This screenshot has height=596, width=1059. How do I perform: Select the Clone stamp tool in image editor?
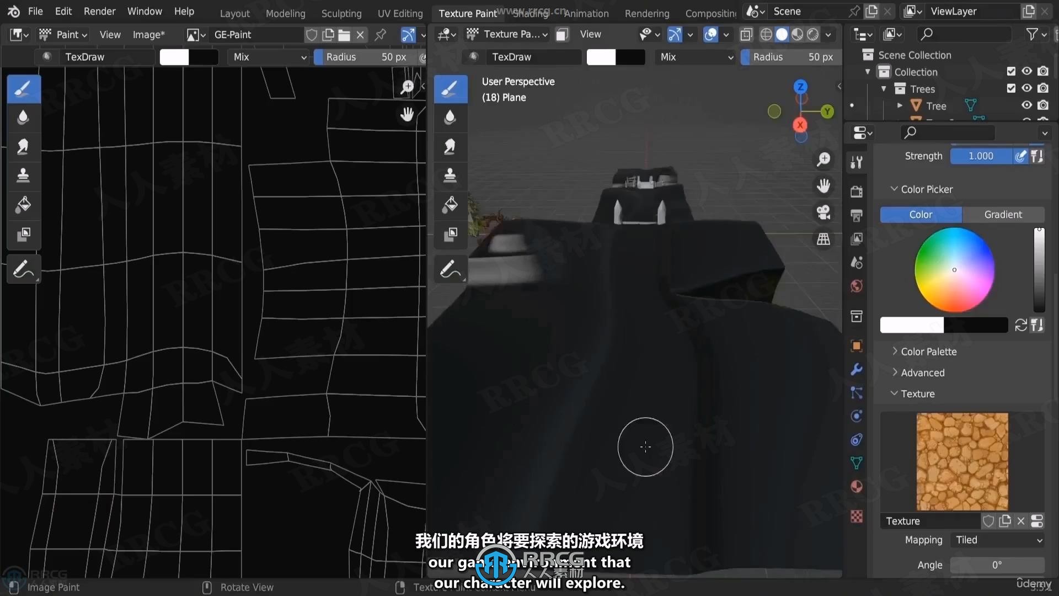click(x=23, y=175)
